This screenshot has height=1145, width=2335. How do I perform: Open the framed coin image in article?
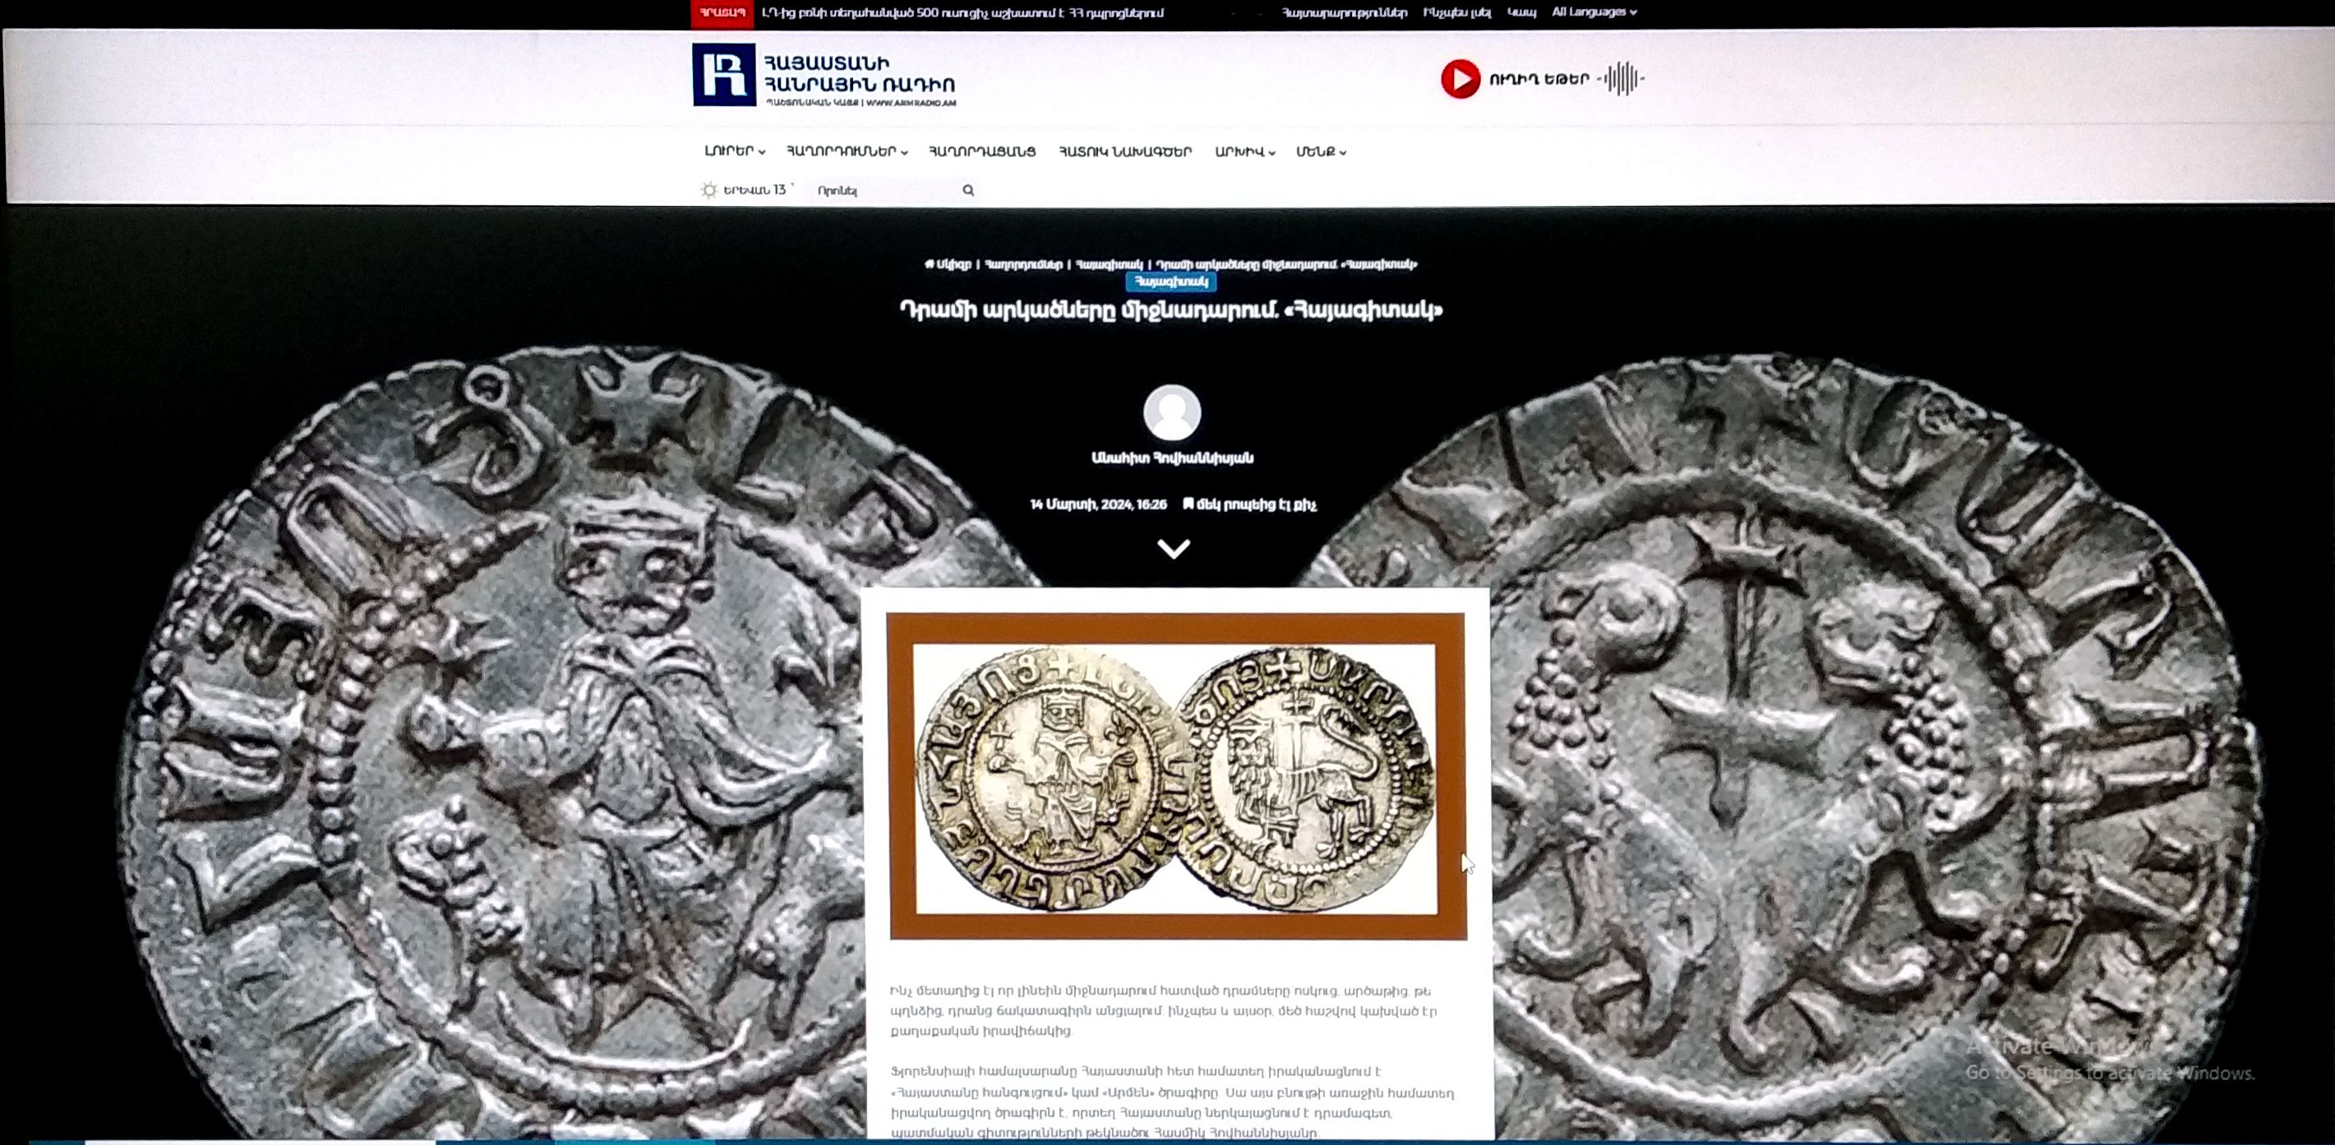click(1177, 776)
